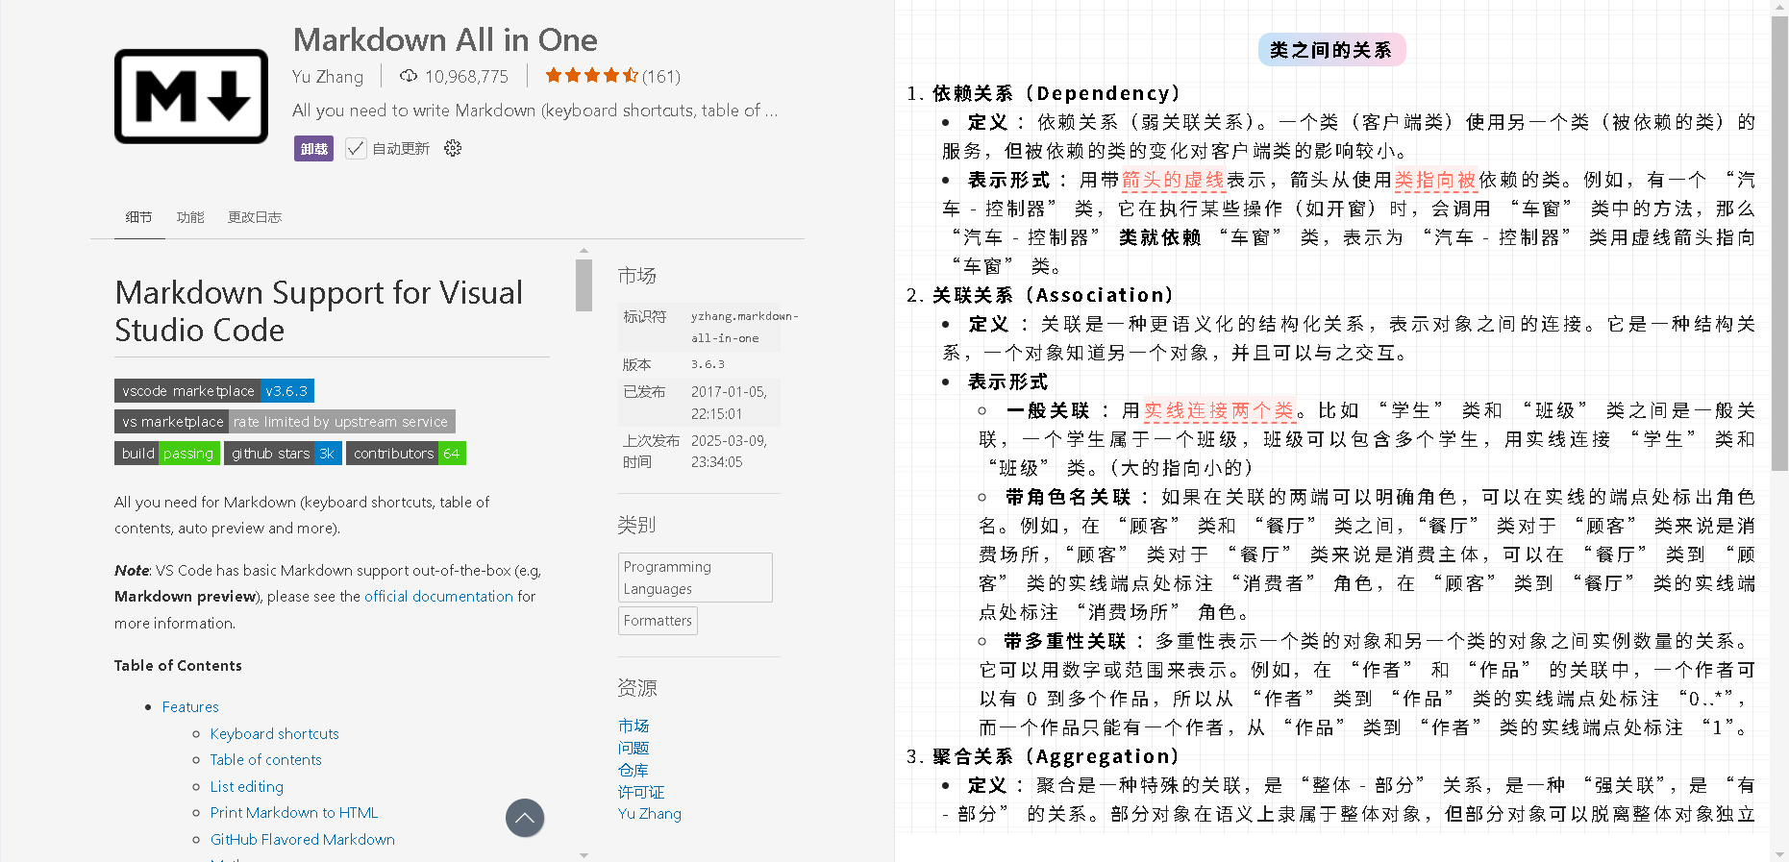Open the 问题 resource link

[x=634, y=748]
